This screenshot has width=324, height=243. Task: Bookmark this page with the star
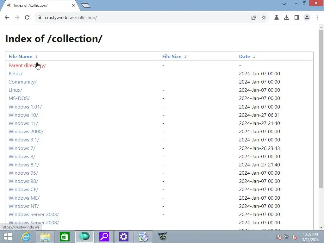(x=264, y=18)
